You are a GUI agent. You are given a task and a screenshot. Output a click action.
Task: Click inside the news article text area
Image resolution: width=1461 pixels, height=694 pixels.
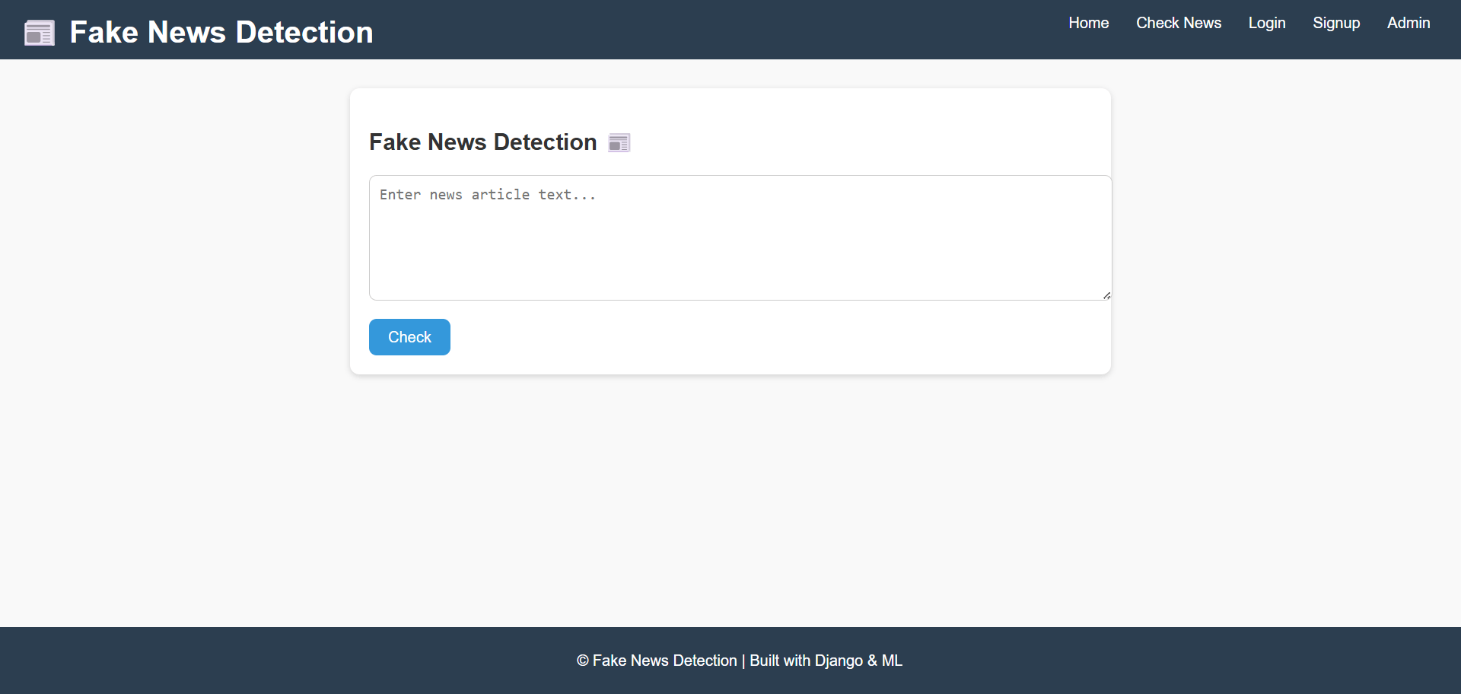(x=738, y=237)
